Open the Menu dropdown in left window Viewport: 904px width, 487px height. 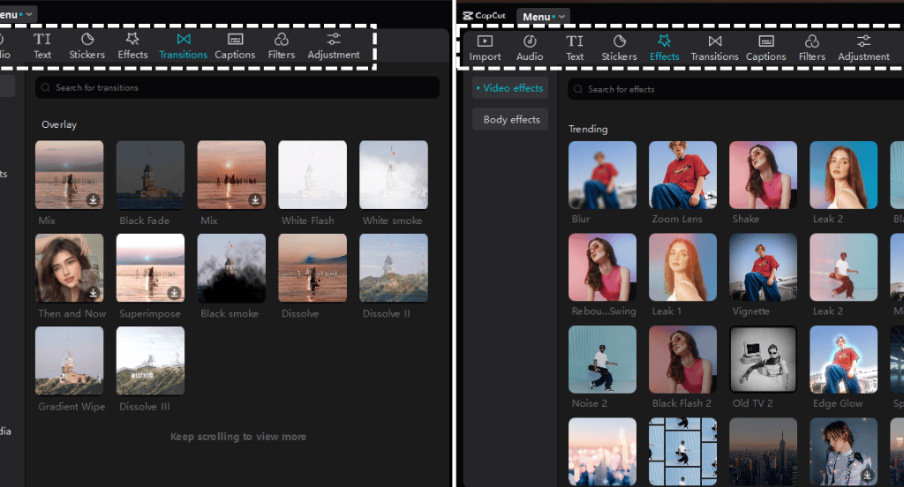18,14
